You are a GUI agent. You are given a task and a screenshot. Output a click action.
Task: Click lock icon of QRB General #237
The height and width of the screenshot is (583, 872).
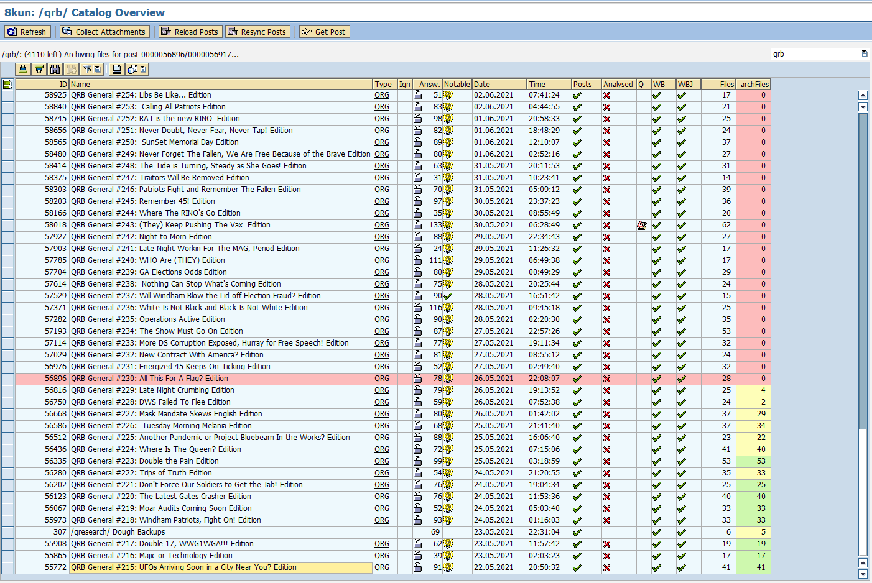417,296
